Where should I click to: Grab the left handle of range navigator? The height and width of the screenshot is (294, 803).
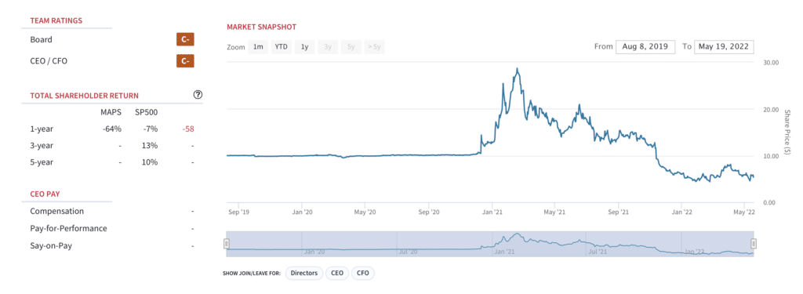coord(227,243)
